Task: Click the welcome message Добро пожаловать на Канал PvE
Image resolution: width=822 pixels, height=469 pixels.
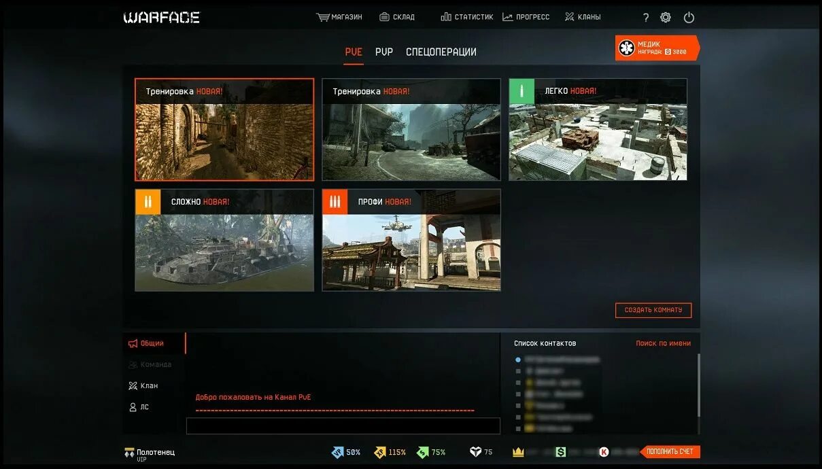Action: click(x=253, y=397)
